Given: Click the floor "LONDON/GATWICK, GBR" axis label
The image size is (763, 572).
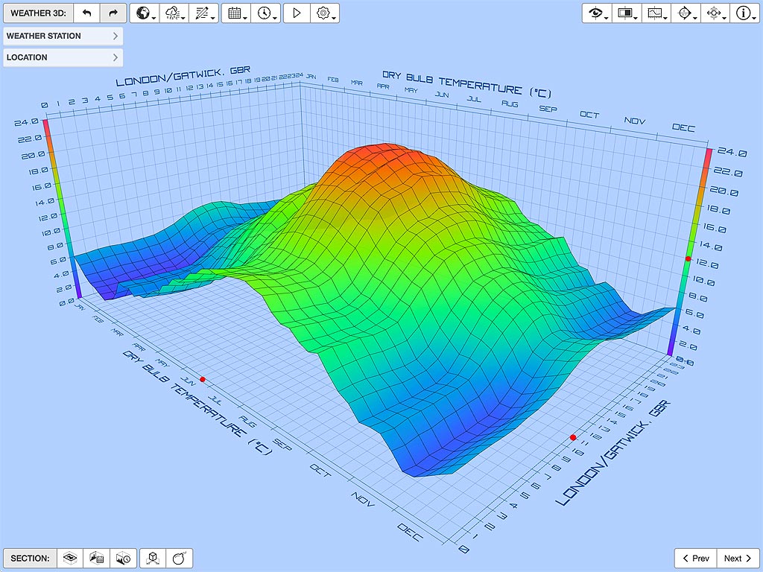Looking at the screenshot, I should pyautogui.click(x=613, y=454).
